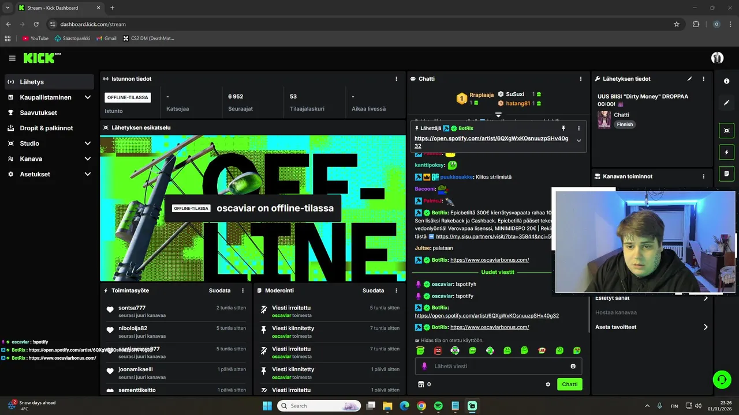739x415 pixels.
Task: Open Toimintasyöte three-dot menu
Action: pyautogui.click(x=242, y=290)
